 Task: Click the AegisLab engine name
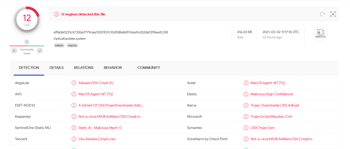coord(22,83)
